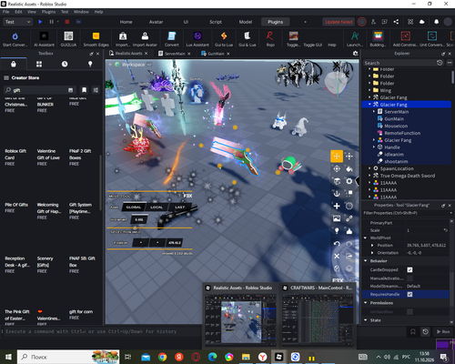Collapse the Behavior properties section

[x=366, y=261]
